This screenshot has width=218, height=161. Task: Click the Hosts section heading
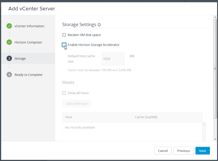pos(68,82)
